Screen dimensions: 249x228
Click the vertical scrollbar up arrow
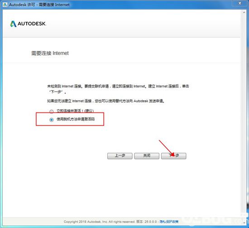(x=244, y=12)
